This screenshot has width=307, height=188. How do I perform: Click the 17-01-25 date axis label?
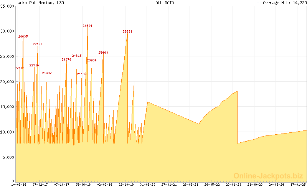(x=298, y=185)
